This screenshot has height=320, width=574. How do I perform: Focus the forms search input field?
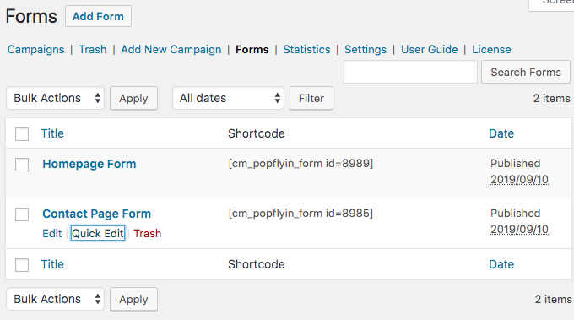click(x=410, y=72)
